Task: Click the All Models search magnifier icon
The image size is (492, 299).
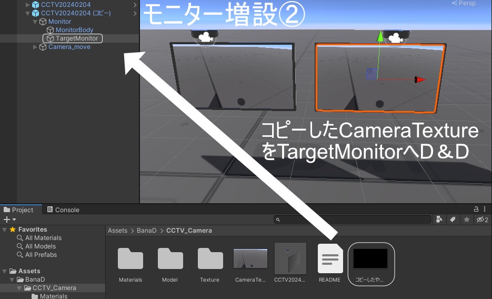Action: pyautogui.click(x=20, y=246)
